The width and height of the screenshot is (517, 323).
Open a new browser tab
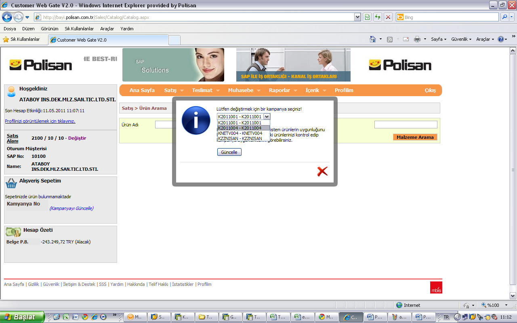(x=174, y=40)
